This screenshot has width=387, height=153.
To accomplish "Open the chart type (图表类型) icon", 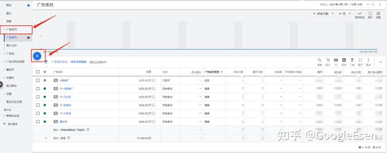I will tap(360, 14).
